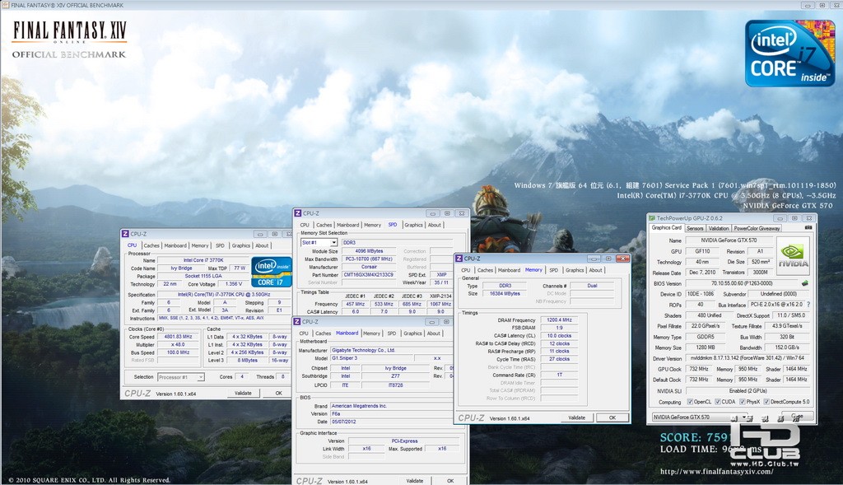The image size is (843, 485).
Task: Toggle the OpenCL checkbox in GPU-Z
Action: point(690,402)
